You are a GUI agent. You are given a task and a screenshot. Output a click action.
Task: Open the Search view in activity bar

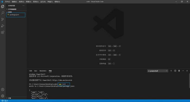pyautogui.click(x=2, y=13)
